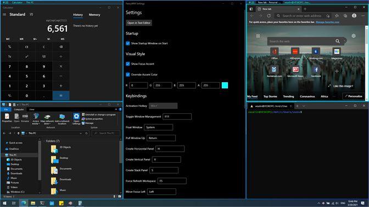Click the Move Focus Left keybinding field

pyautogui.click(x=161, y=192)
